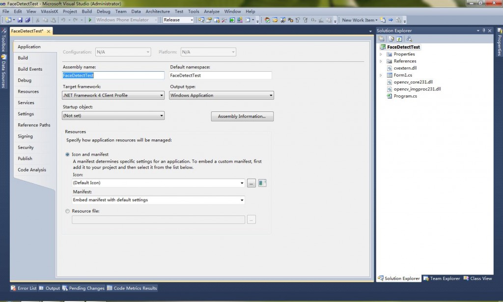503x302 pixels.
Task: Select cvextern.dll in Solution Explorer
Action: click(405, 68)
